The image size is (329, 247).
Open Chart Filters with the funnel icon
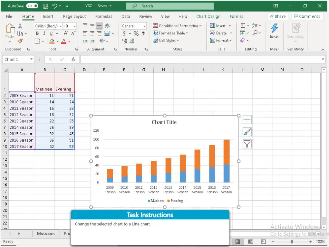(247, 144)
